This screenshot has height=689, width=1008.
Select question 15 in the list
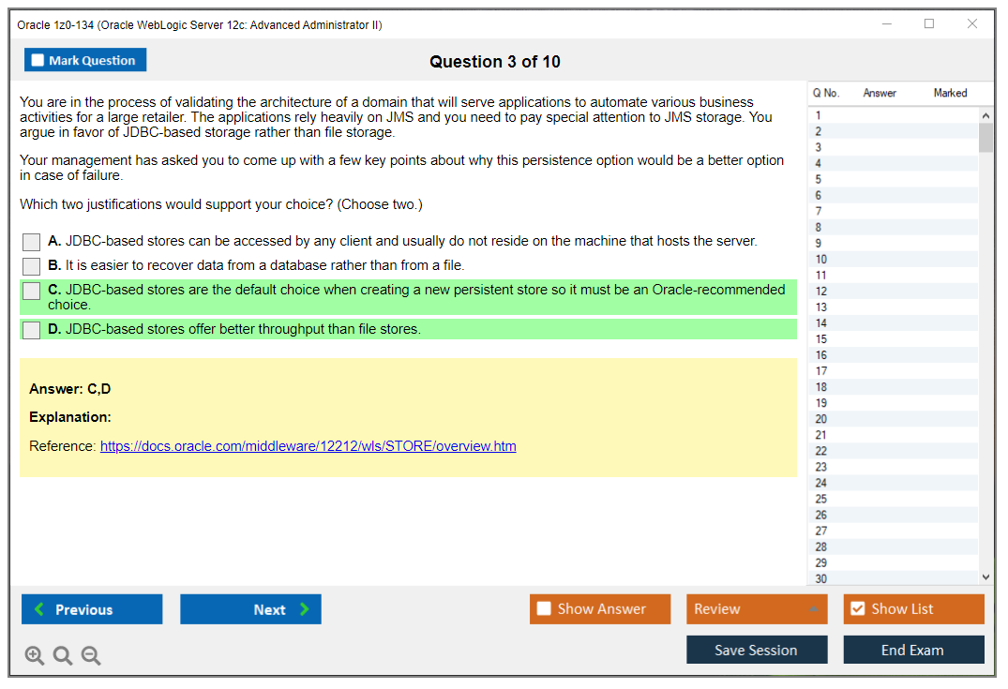[x=893, y=338]
